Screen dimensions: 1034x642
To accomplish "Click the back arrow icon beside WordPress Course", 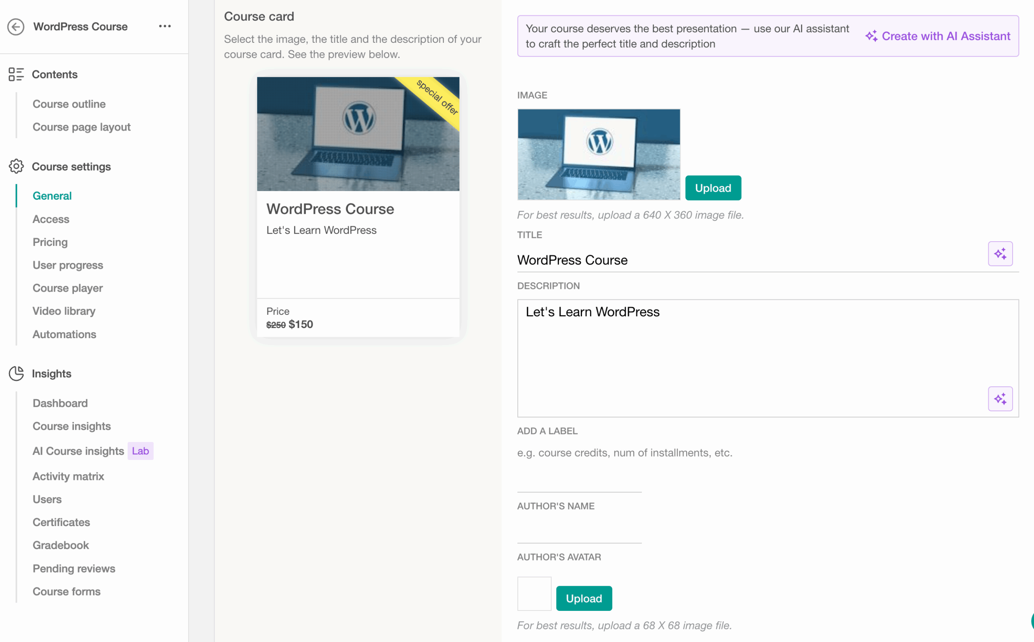I will point(16,27).
